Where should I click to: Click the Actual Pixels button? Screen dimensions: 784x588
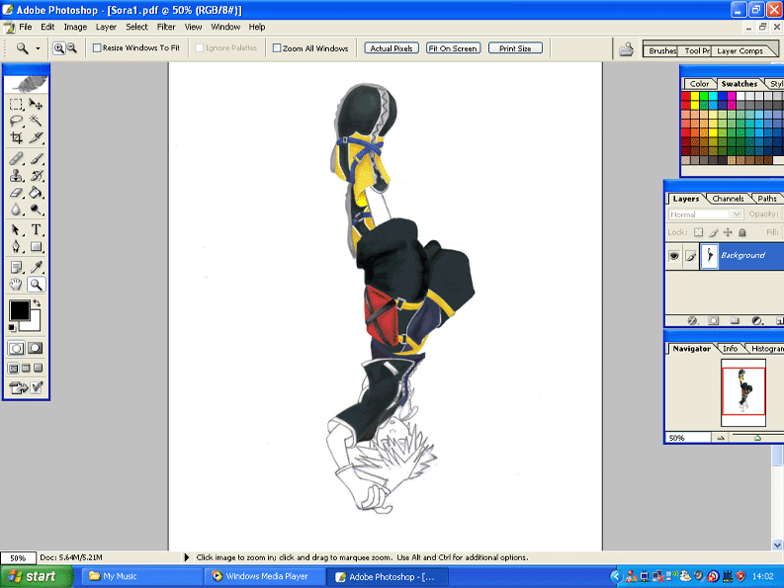click(x=392, y=48)
